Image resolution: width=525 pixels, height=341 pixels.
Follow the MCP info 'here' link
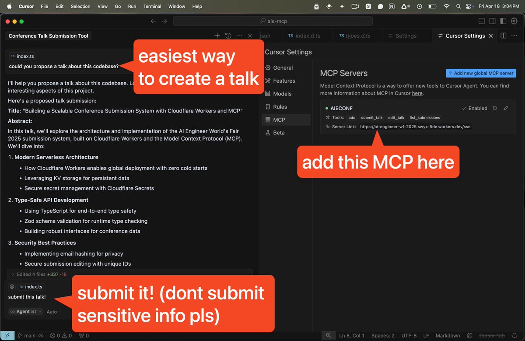pos(417,93)
